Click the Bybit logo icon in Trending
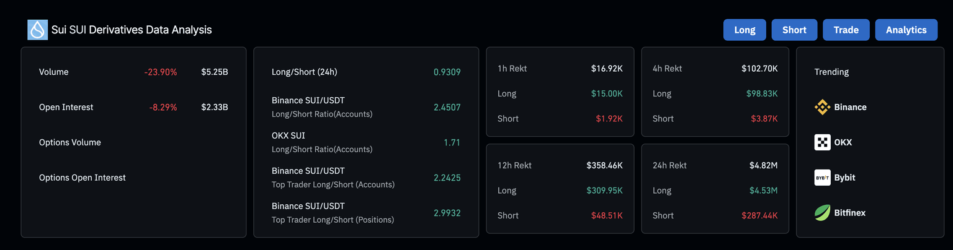The image size is (953, 250). [822, 178]
